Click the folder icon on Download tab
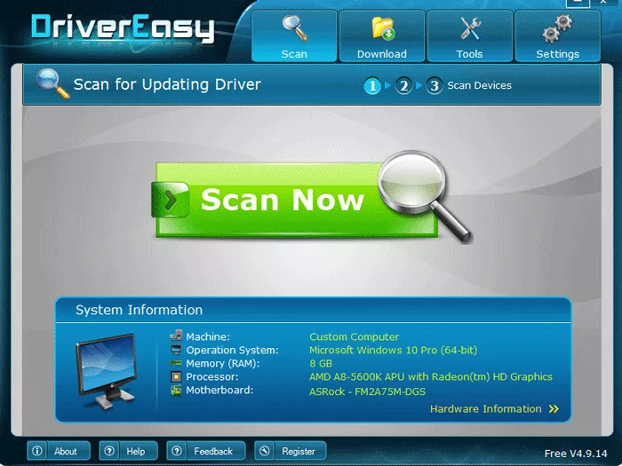Viewport: 622px width, 466px height. [382, 28]
